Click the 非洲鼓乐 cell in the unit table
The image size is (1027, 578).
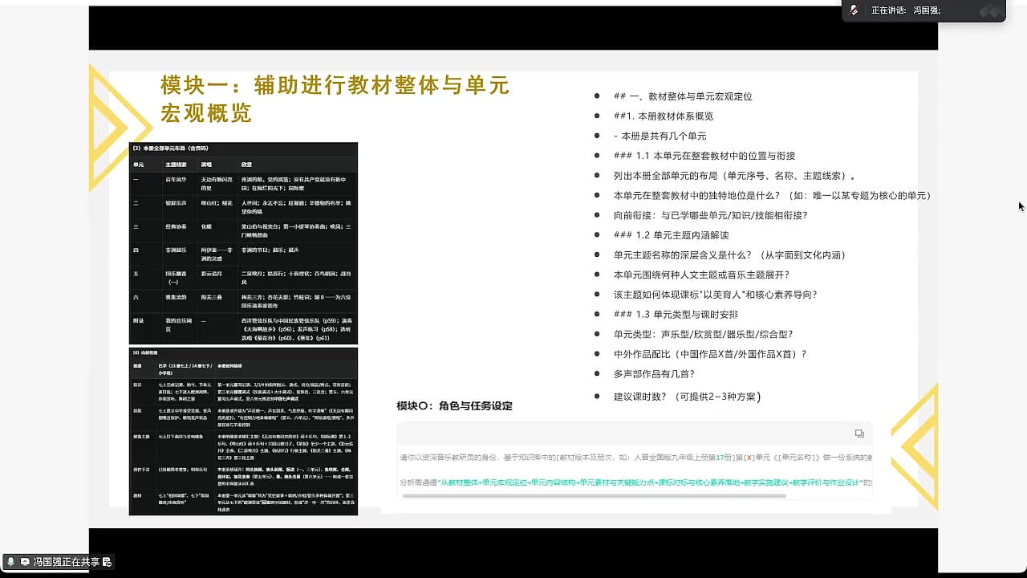(x=177, y=250)
